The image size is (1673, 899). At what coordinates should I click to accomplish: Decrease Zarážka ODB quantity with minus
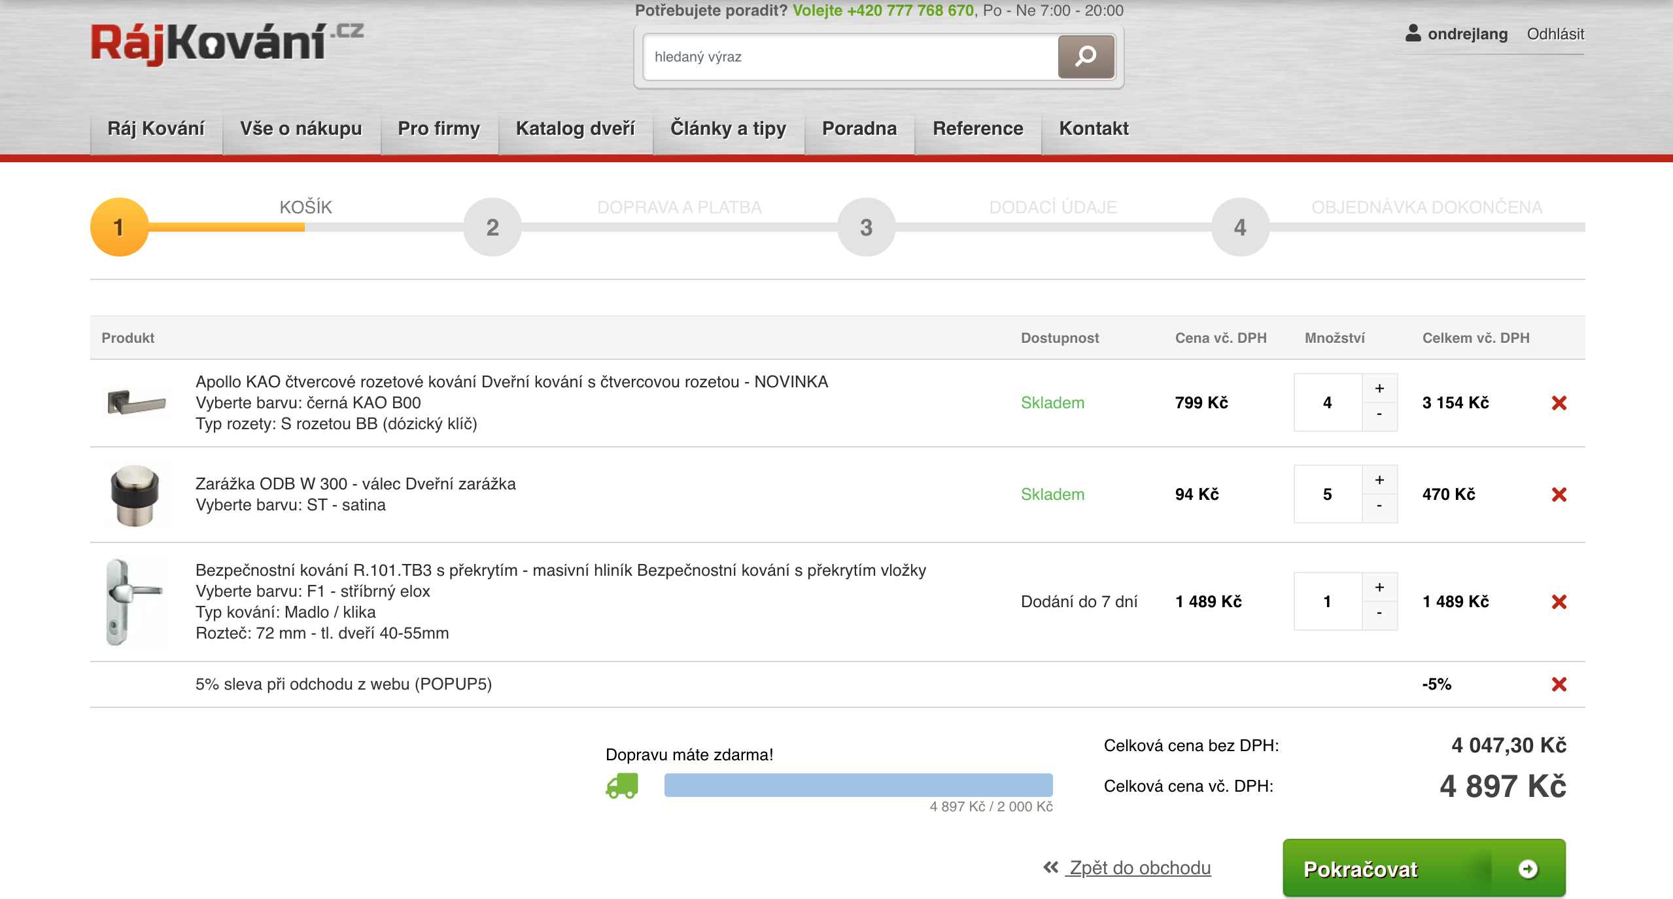[1379, 506]
